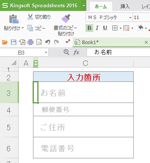Viewport: 150px width, 163px height.
Task: Print the workbook icon
Action: point(31,42)
